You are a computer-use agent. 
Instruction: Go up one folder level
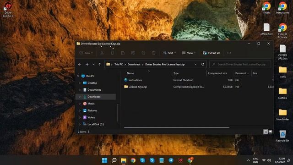tap(100, 64)
